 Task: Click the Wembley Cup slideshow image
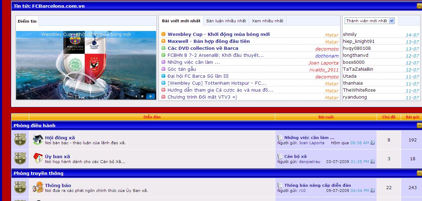point(86,64)
